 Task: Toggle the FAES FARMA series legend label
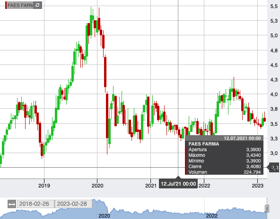pyautogui.click(x=20, y=5)
